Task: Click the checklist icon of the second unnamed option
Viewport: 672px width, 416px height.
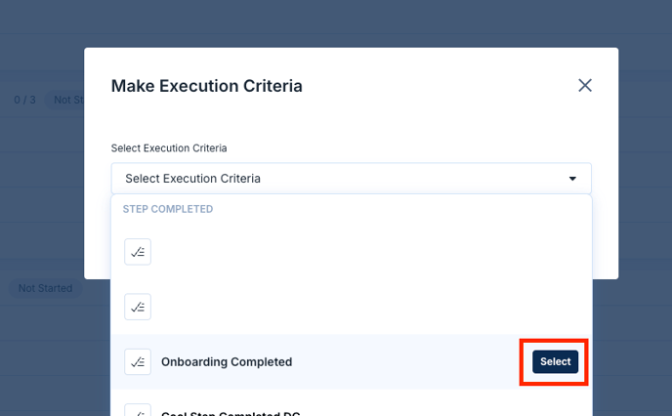Action: point(138,307)
